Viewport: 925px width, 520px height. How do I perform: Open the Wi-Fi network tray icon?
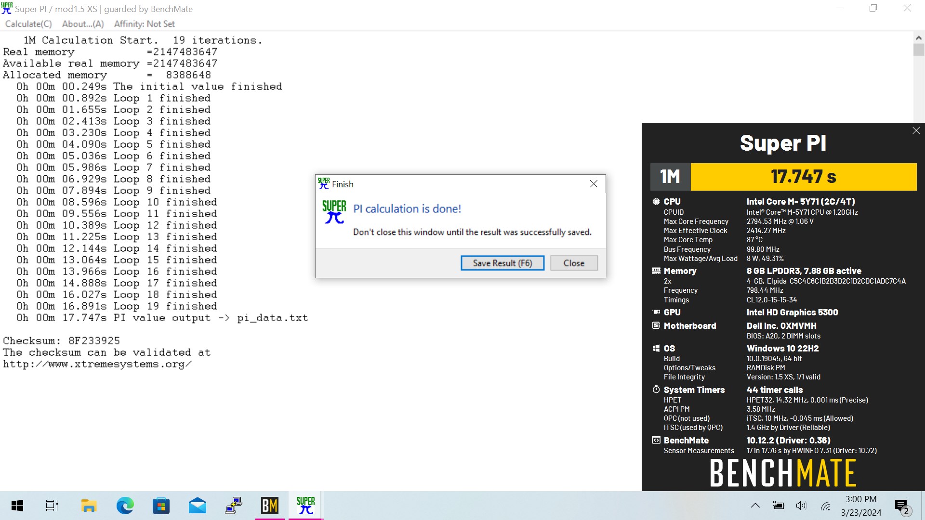coord(826,506)
